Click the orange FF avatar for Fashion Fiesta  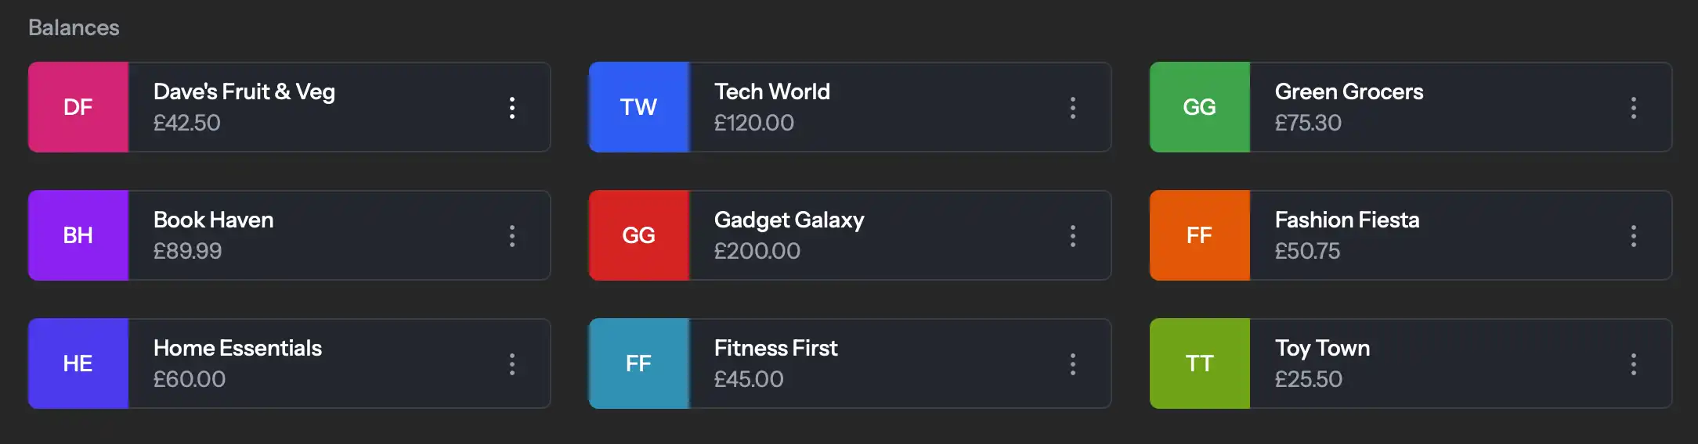(x=1200, y=236)
